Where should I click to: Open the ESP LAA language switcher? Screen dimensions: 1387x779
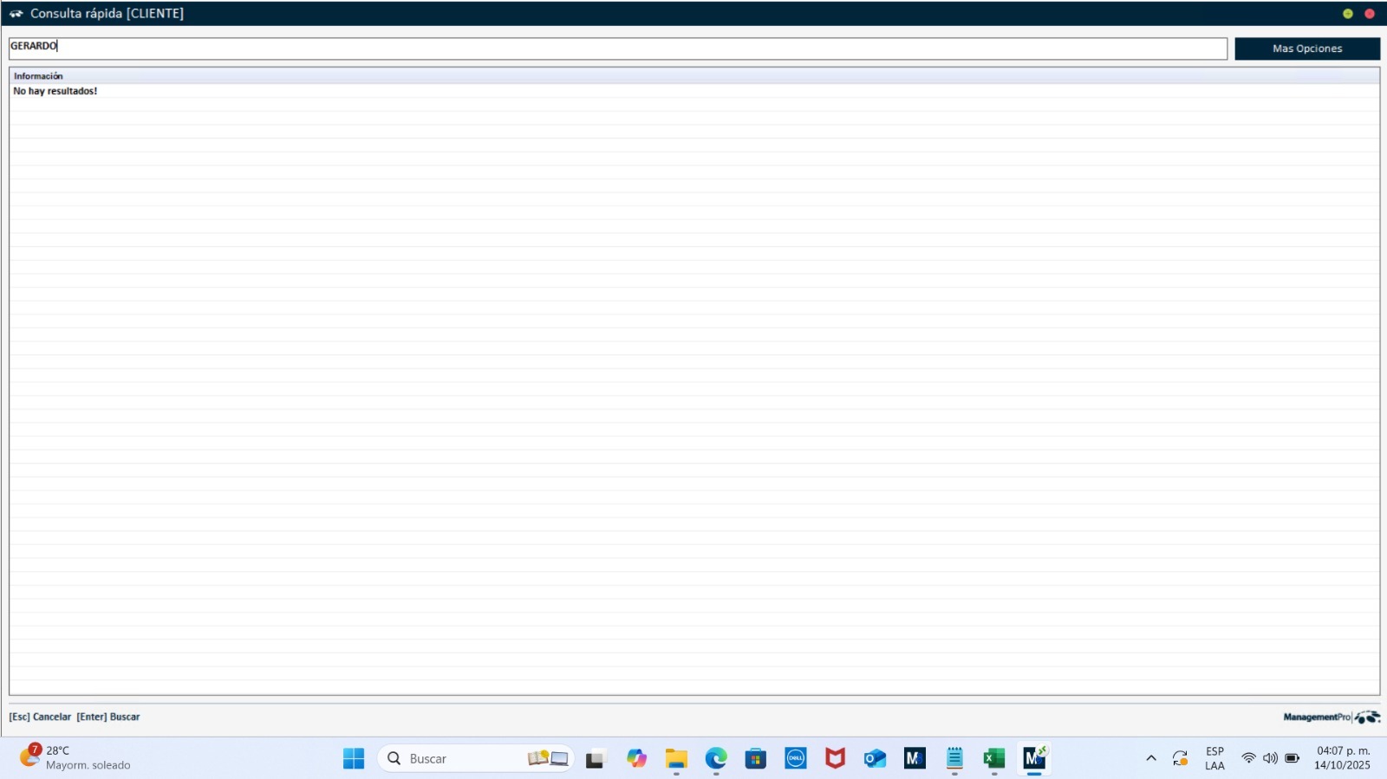(1214, 758)
